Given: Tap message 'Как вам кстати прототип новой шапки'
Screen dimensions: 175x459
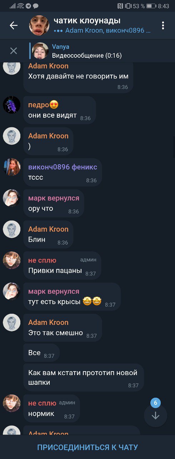Looking at the screenshot, I should coord(84,378).
